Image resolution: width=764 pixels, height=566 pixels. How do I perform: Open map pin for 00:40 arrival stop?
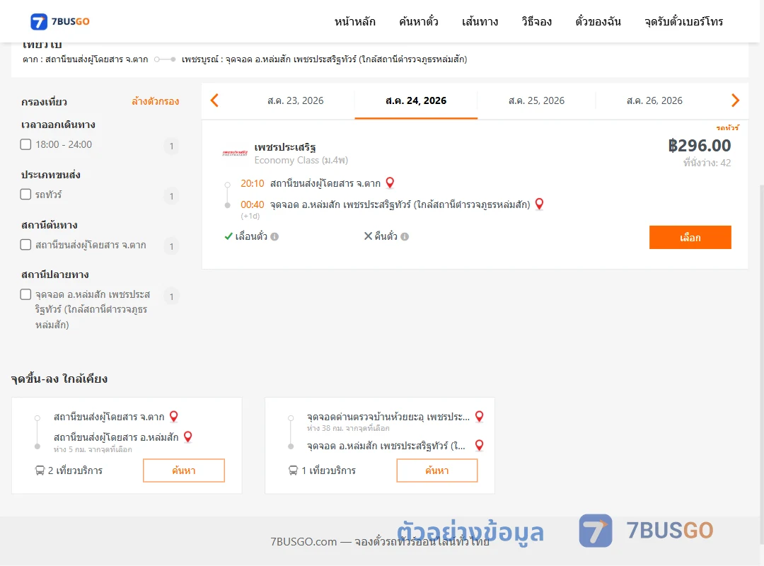coord(539,204)
